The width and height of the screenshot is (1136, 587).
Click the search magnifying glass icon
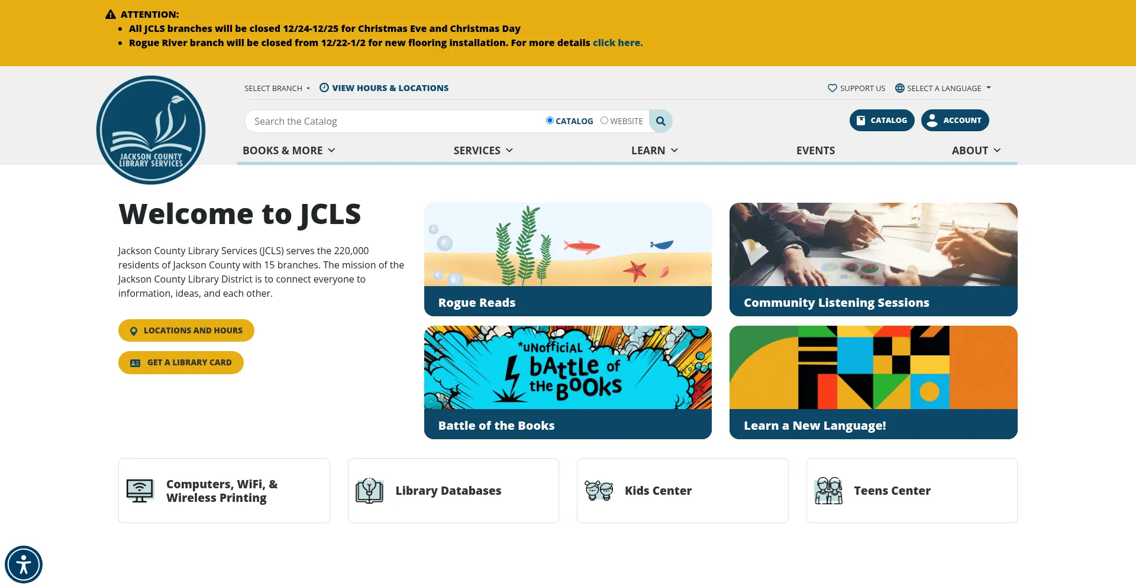(661, 121)
